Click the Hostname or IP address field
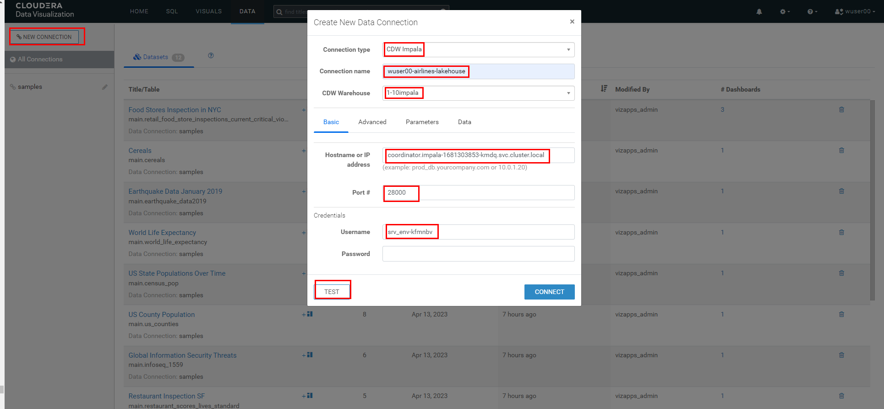This screenshot has height=409, width=884. [479, 155]
